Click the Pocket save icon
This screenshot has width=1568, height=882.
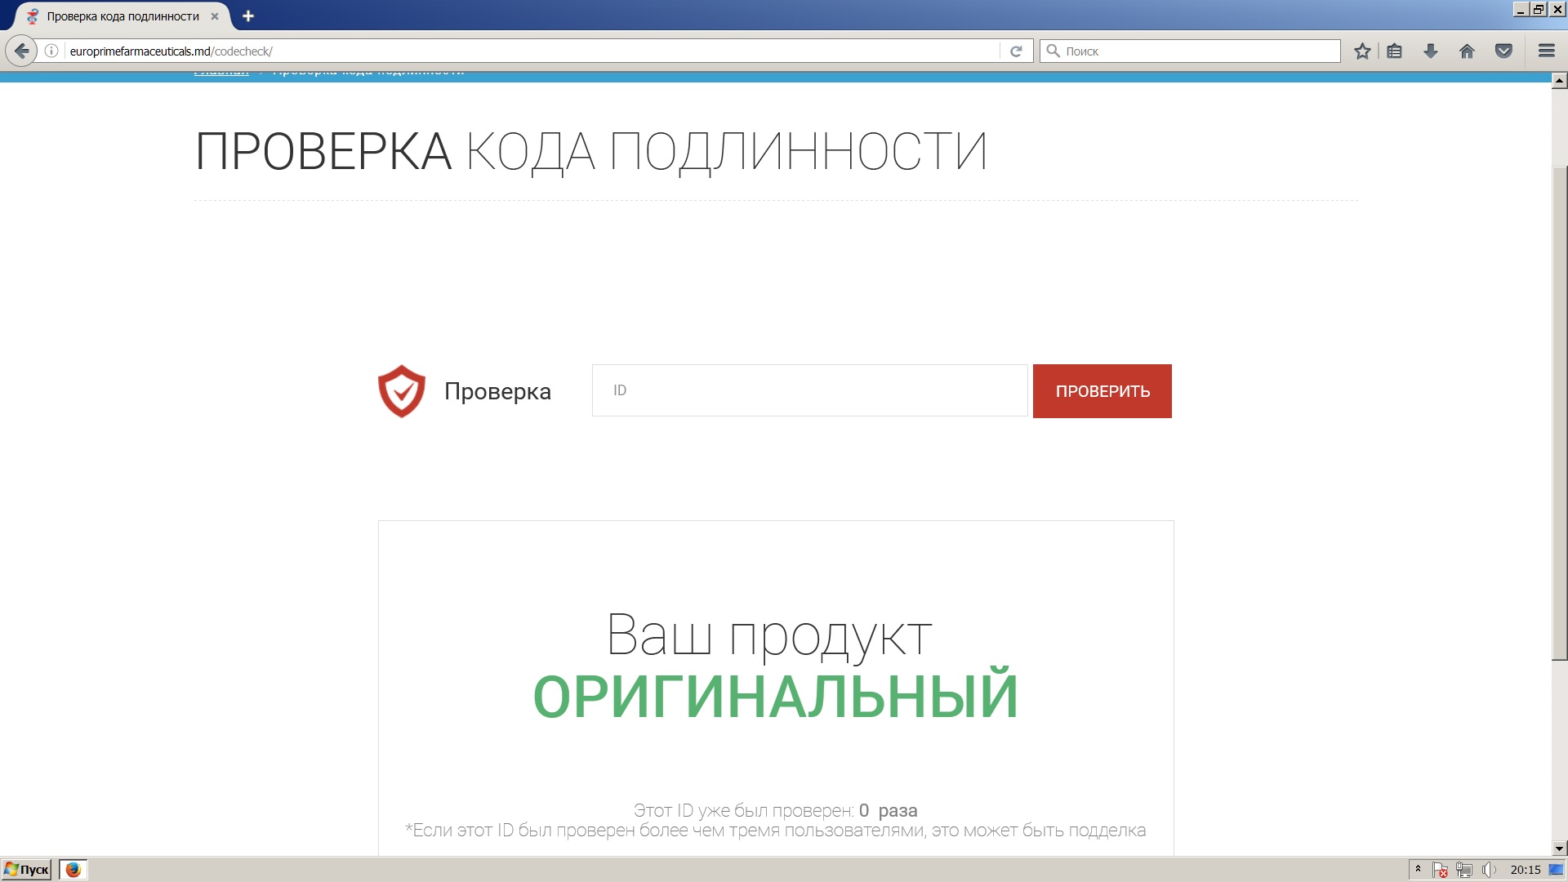pos(1503,51)
